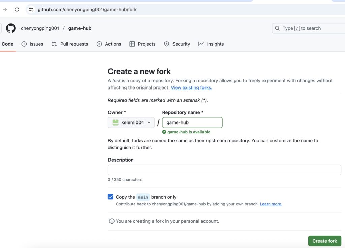Click the browser reload icon
This screenshot has height=248, width=345.
click(17, 9)
